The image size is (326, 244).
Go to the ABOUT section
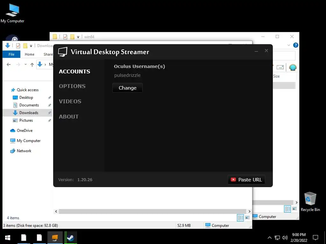coord(69,117)
